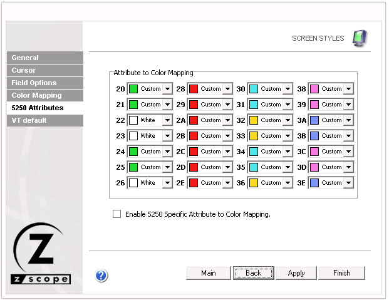Apply the screen style changes
Image resolution: width=389 pixels, height=300 pixels.
pos(296,273)
